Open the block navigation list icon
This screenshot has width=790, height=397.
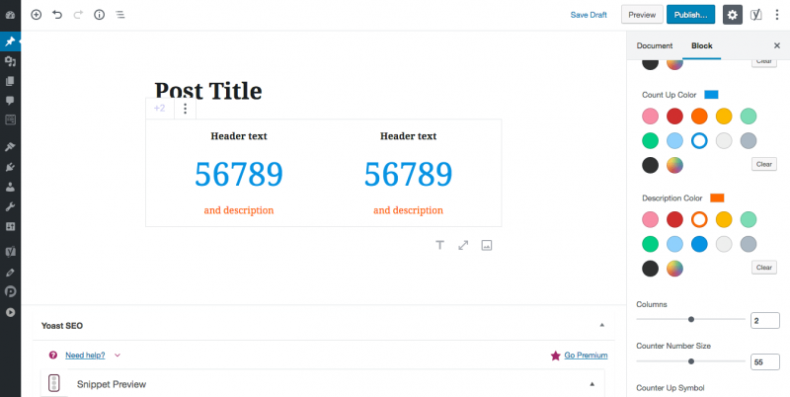119,15
